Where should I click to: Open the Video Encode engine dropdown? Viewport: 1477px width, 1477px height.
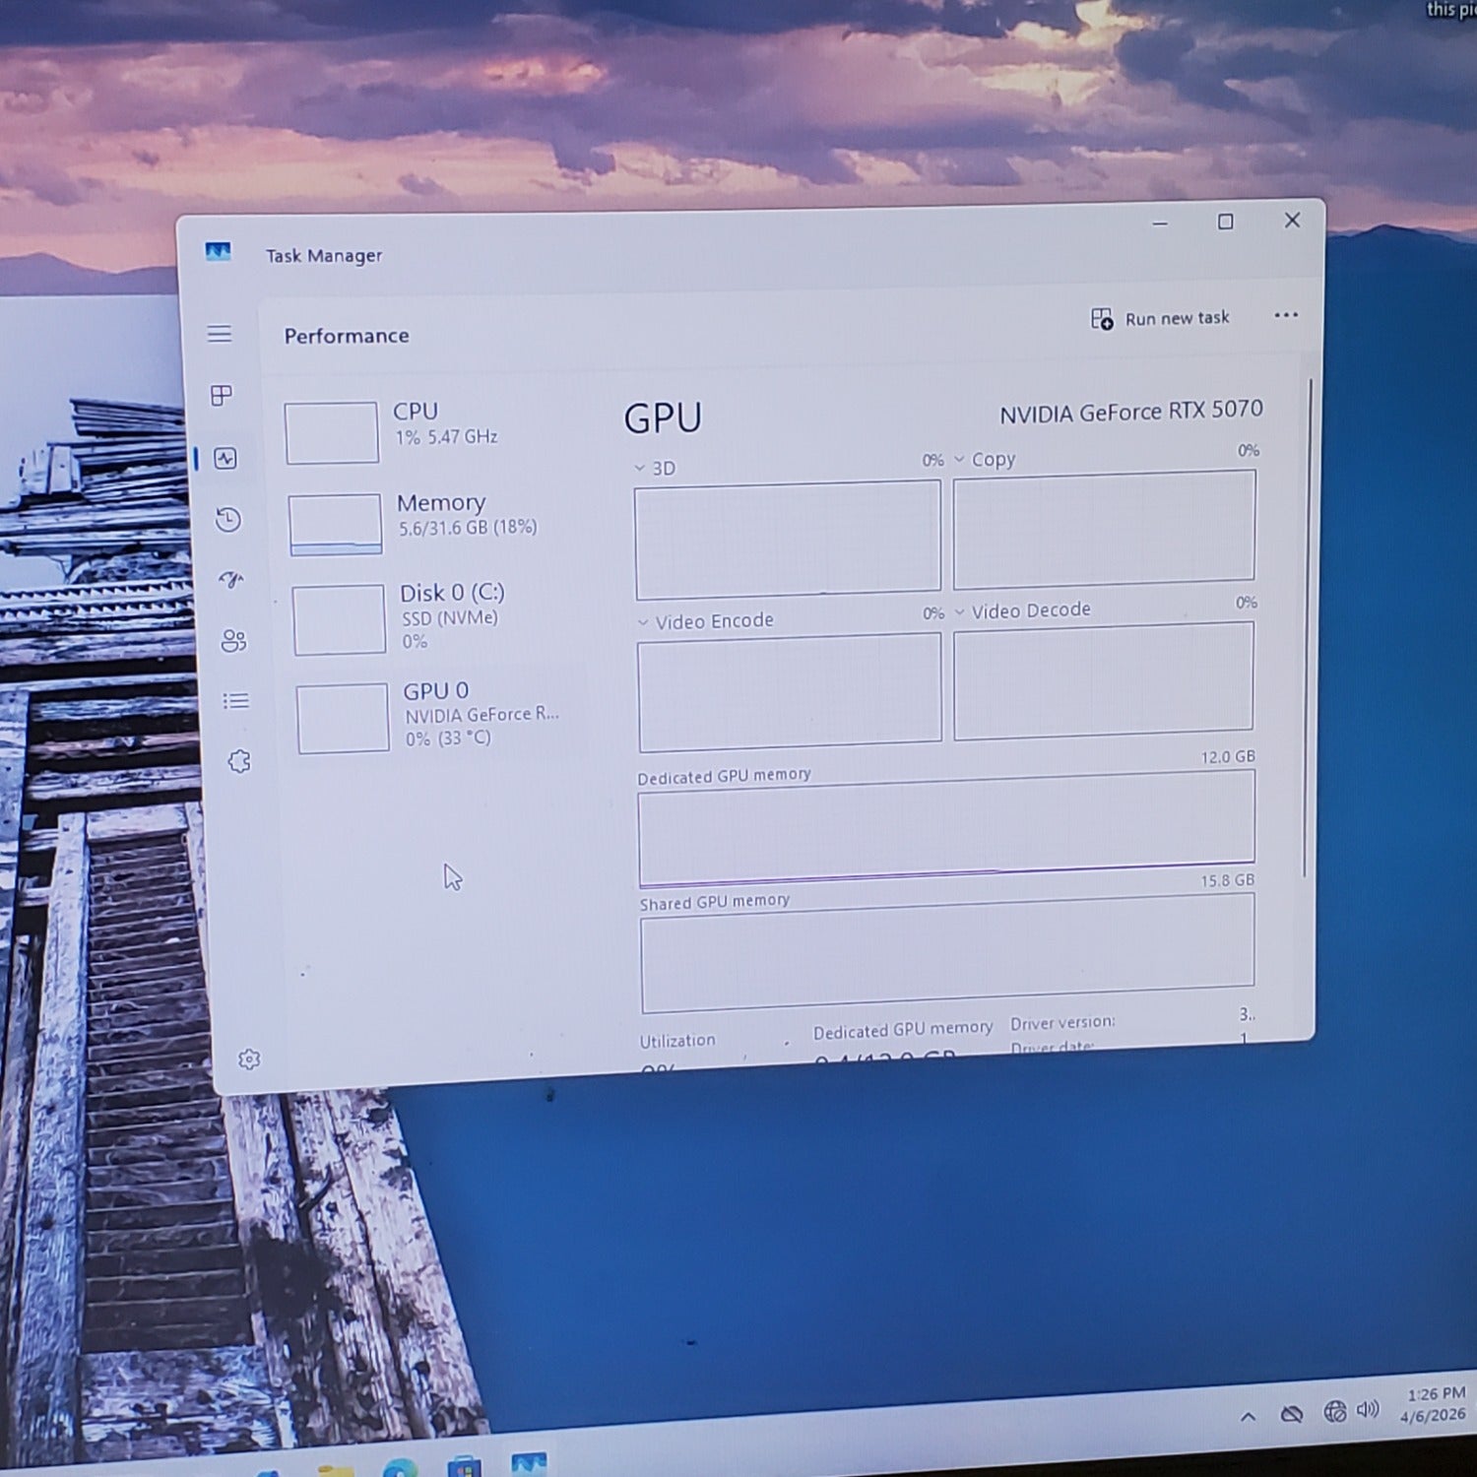644,622
